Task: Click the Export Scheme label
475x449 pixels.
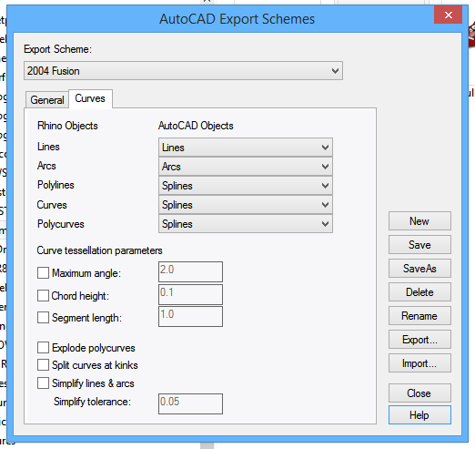Action: tap(57, 49)
